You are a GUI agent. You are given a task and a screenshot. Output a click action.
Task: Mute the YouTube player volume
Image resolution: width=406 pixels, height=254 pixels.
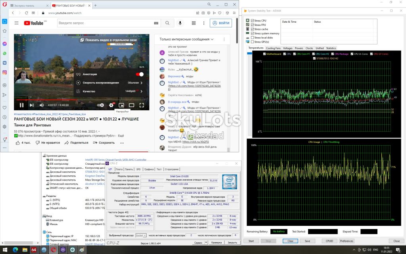click(41, 105)
